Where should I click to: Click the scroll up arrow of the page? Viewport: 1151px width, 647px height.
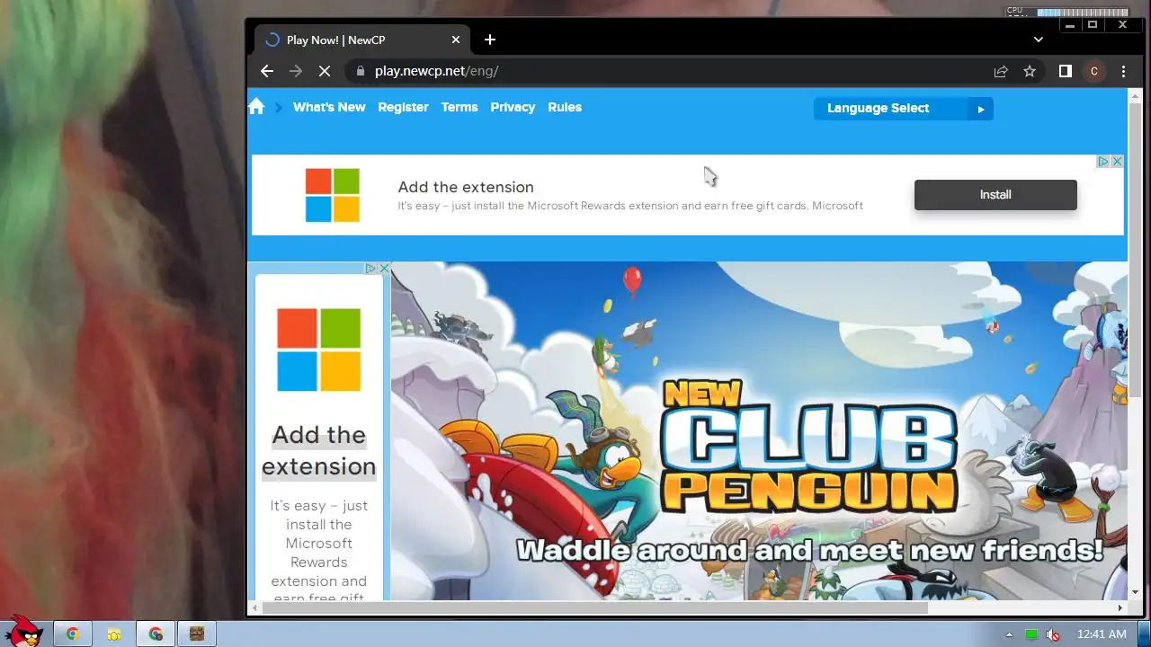(1135, 96)
